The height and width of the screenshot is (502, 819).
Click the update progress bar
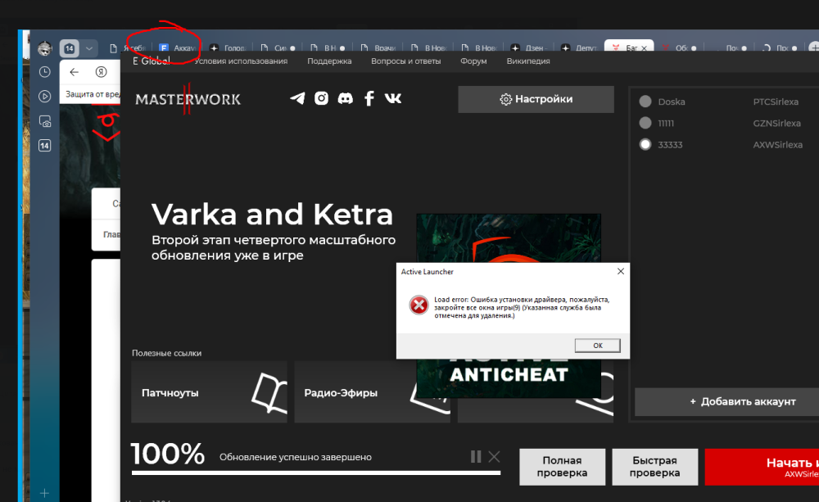317,473
